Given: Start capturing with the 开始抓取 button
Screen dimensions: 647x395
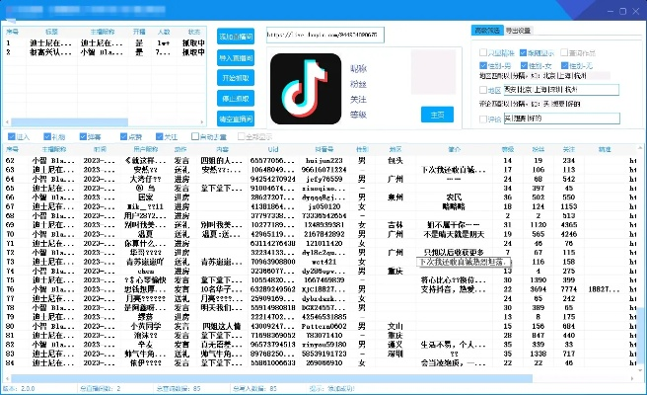Looking at the screenshot, I should pos(237,78).
